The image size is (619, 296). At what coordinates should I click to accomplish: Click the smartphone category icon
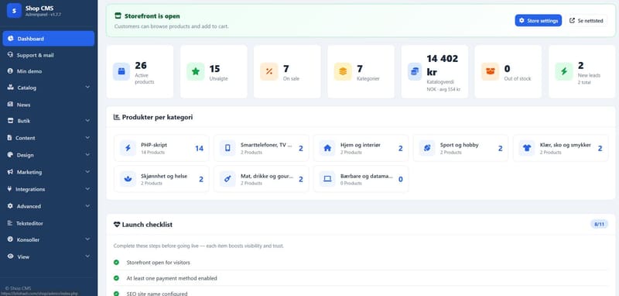(227, 148)
